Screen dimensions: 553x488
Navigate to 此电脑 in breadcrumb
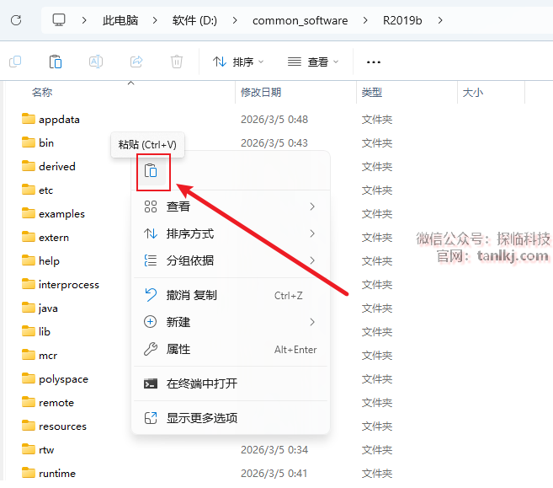pos(120,20)
